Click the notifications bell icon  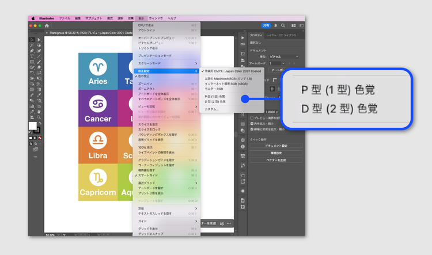275,25
